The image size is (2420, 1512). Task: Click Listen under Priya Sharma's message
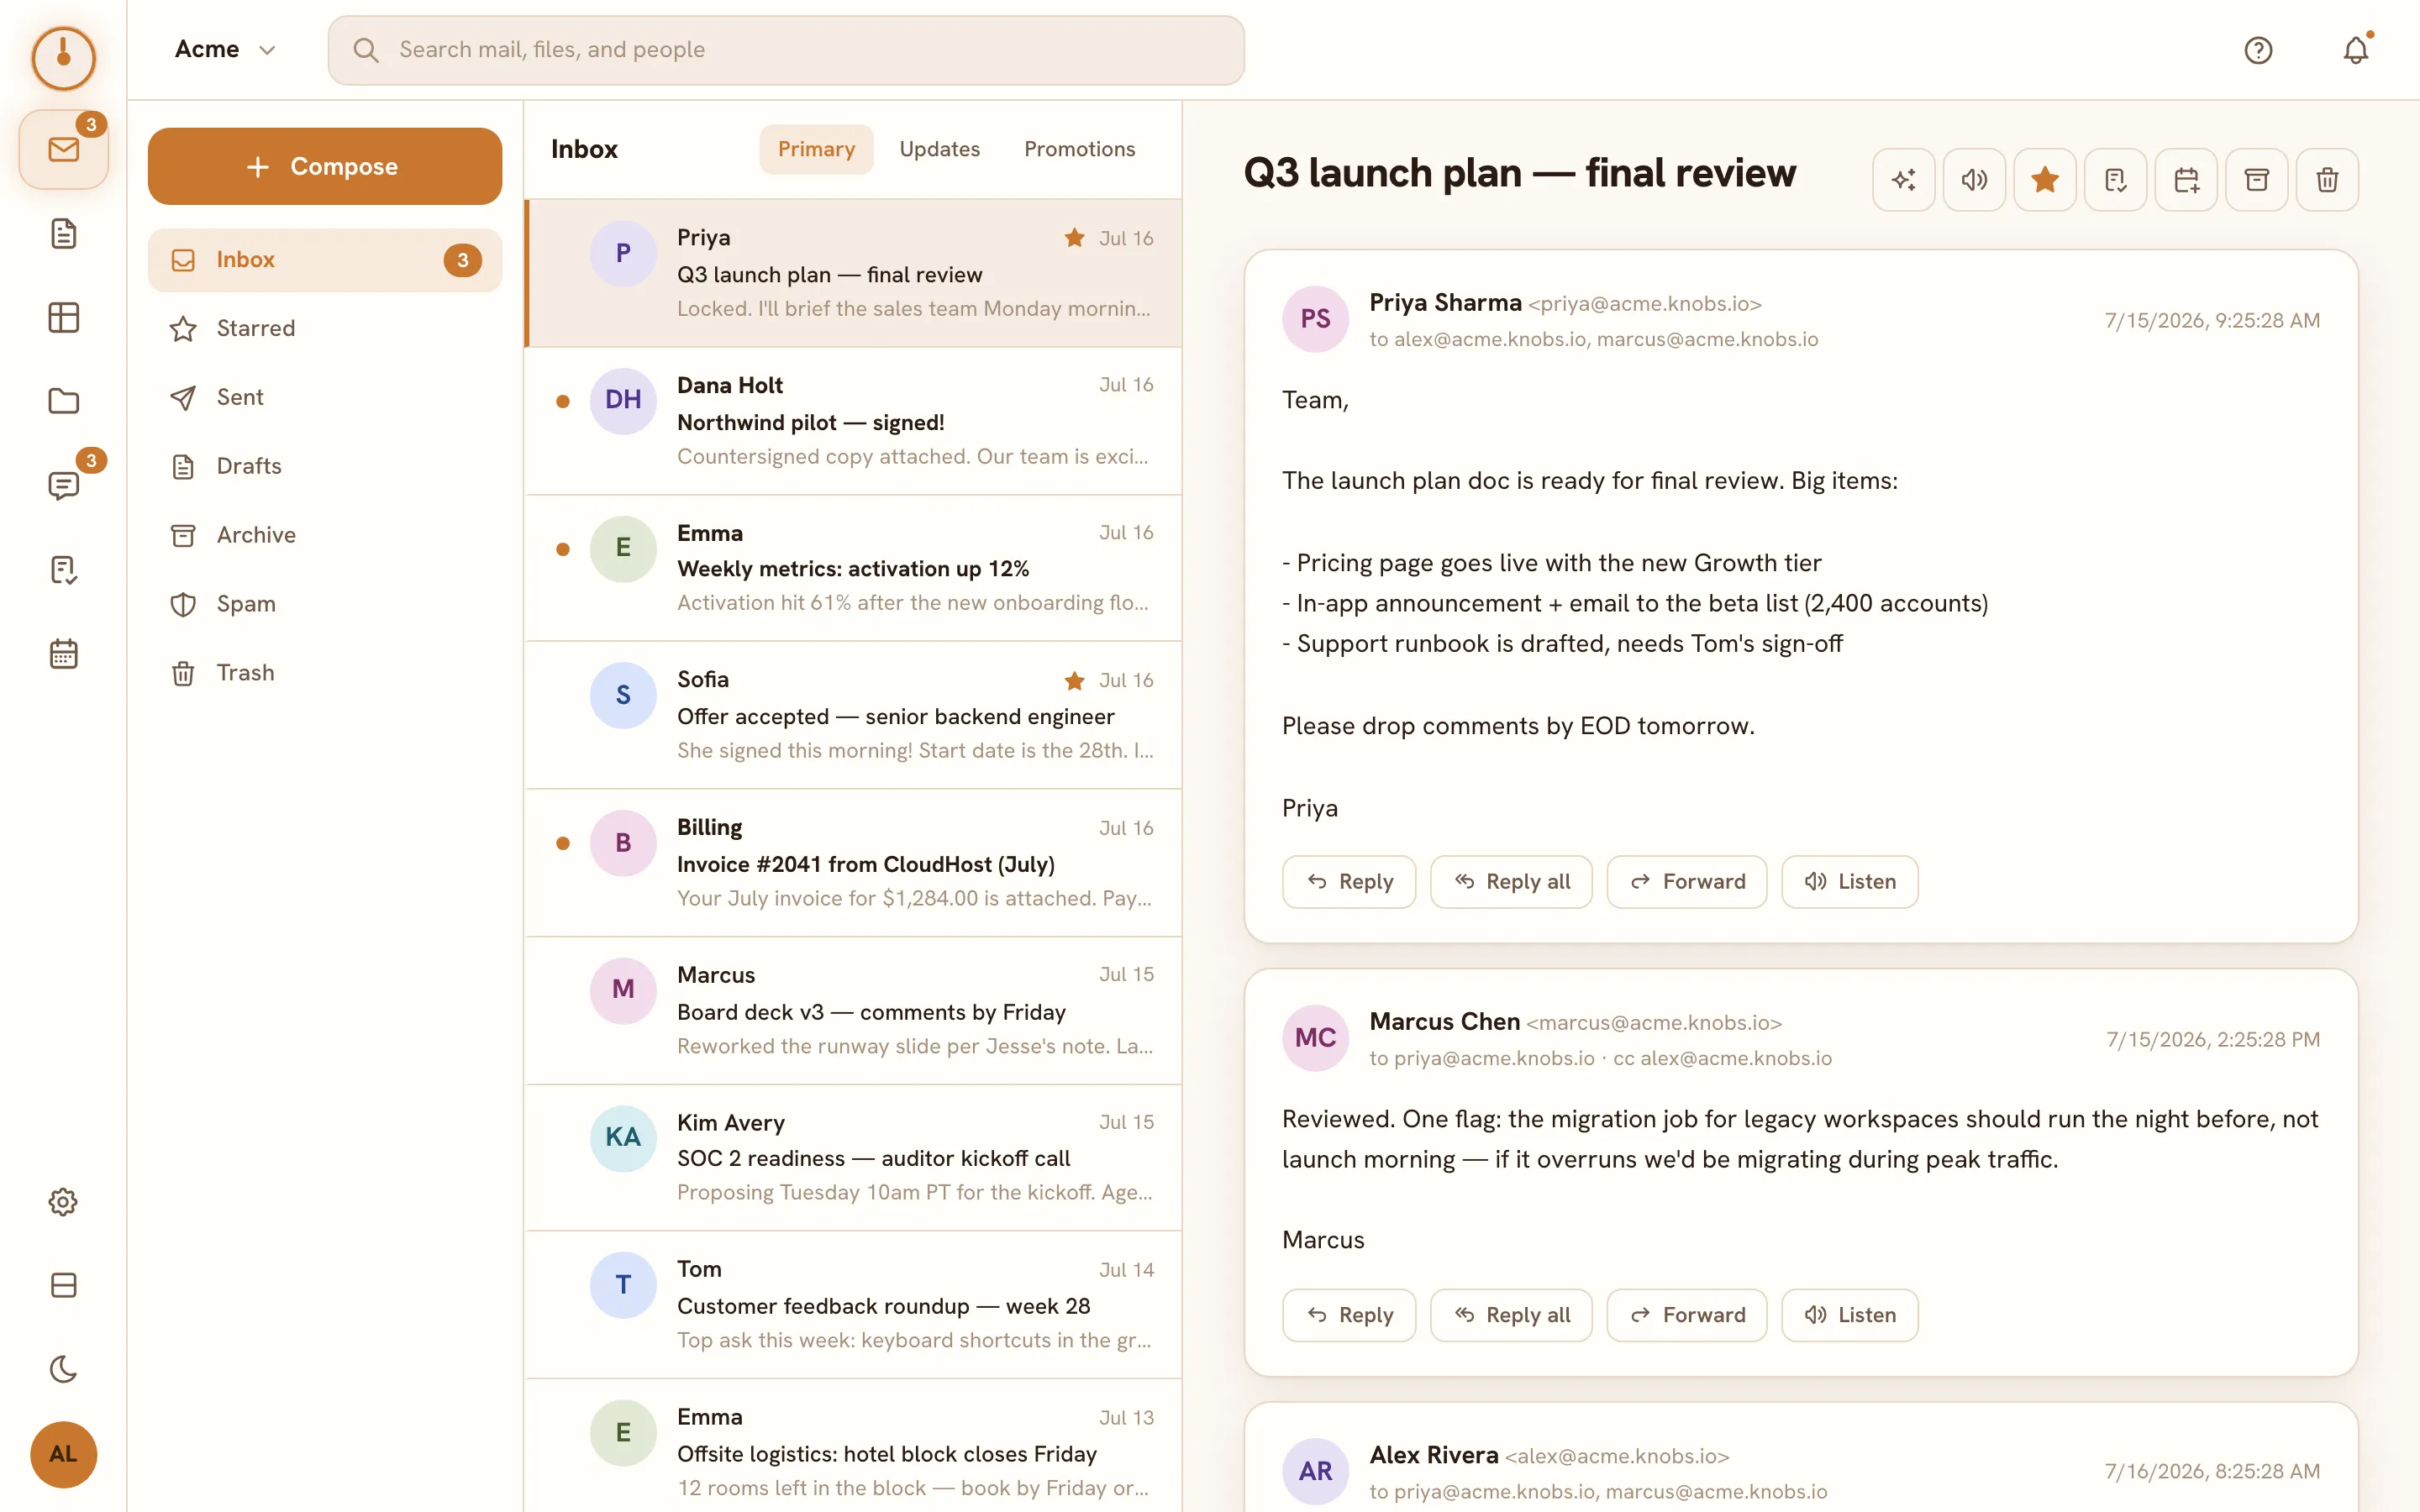coord(1850,882)
